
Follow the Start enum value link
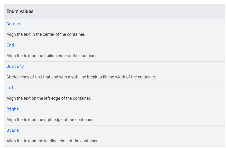(13, 130)
